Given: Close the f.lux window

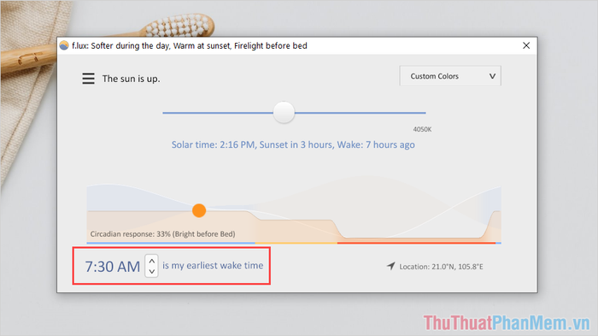Looking at the screenshot, I should 526,45.
